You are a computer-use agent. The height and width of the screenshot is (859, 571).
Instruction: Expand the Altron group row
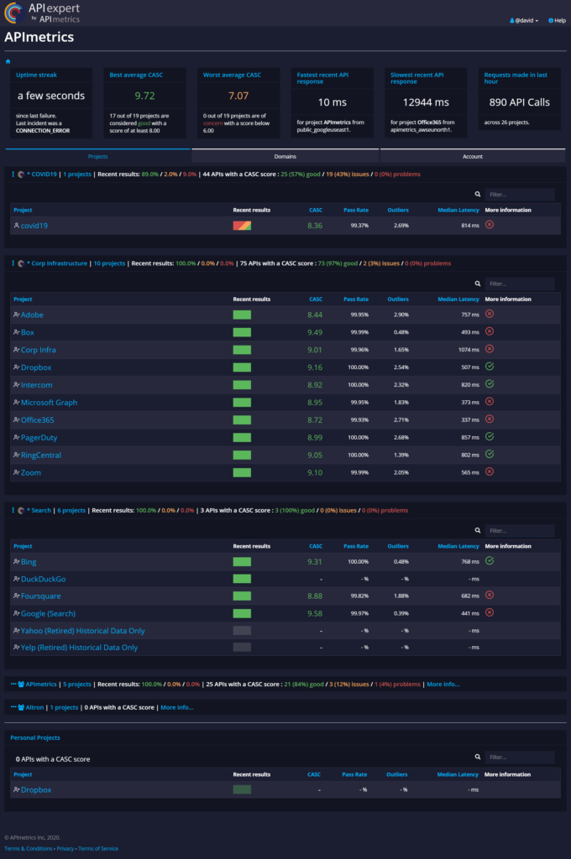[13, 707]
